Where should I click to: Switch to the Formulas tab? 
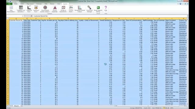pos(39,4)
